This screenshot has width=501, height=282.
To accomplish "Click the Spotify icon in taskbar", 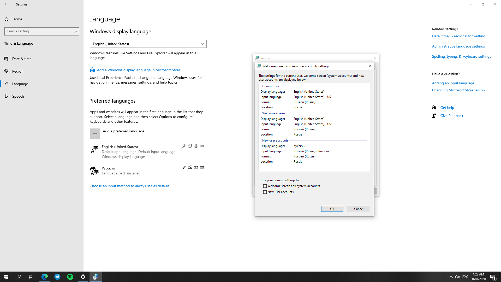I will pos(70,277).
